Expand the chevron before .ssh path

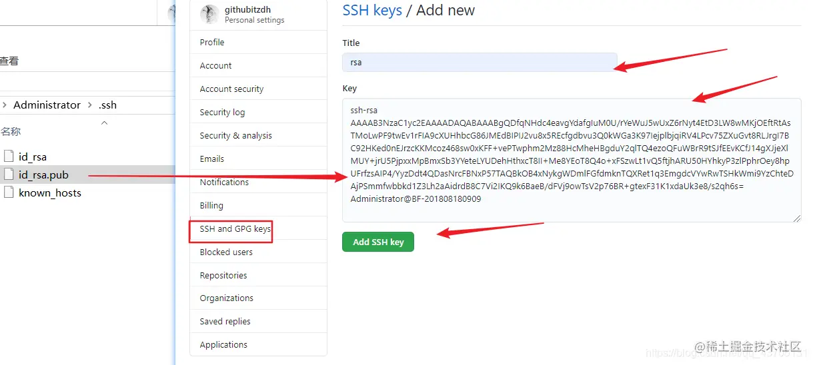90,105
